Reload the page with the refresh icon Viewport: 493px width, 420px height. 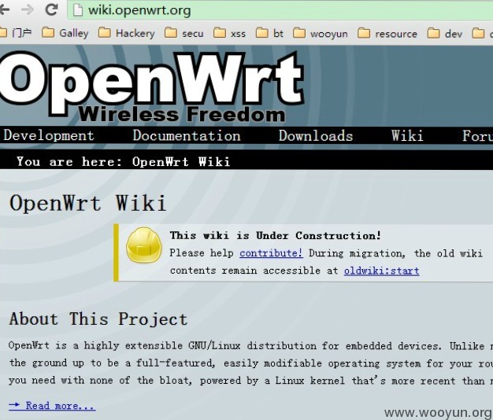[52, 10]
